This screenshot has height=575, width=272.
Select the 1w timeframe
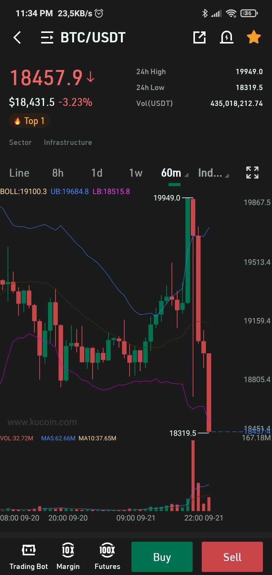136,173
